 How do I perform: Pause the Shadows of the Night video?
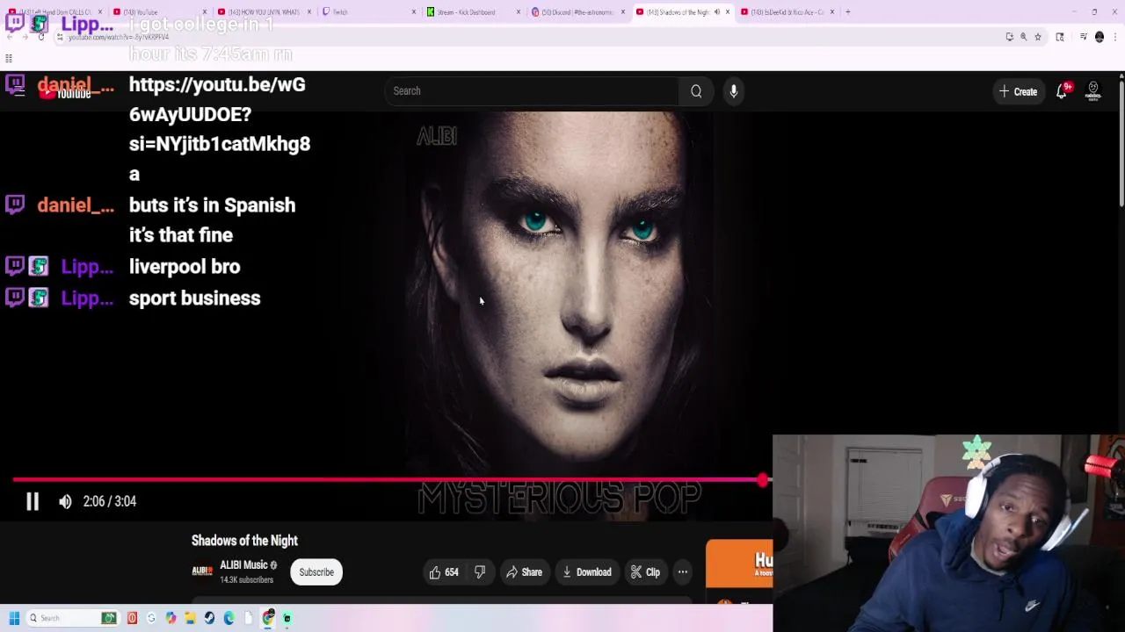(x=33, y=501)
